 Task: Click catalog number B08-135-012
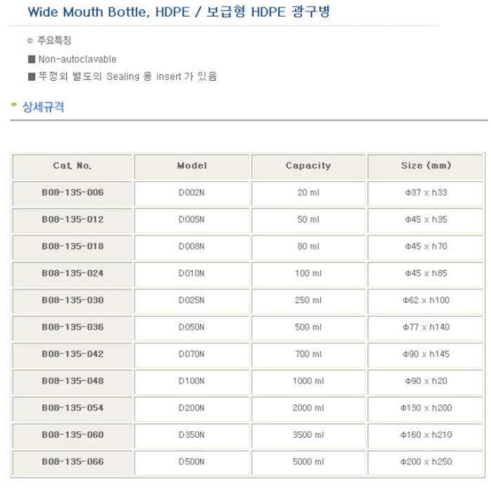[72, 220]
